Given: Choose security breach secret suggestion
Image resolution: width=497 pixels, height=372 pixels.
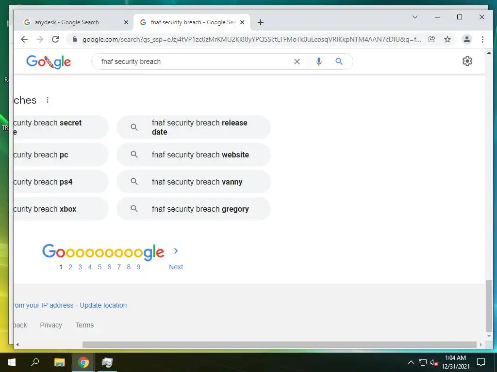Looking at the screenshot, I should click(61, 127).
